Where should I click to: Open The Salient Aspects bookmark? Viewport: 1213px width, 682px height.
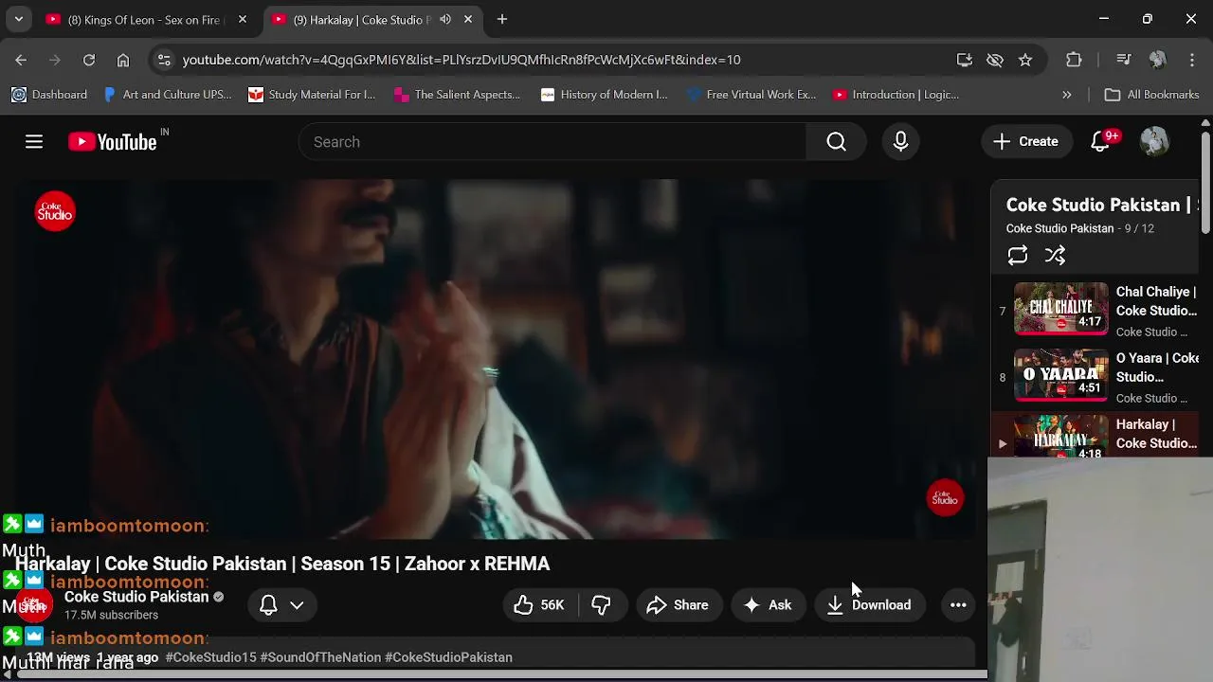[457, 95]
